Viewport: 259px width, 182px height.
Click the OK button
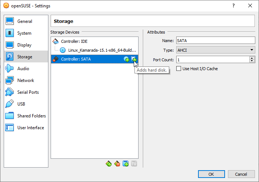211,174
